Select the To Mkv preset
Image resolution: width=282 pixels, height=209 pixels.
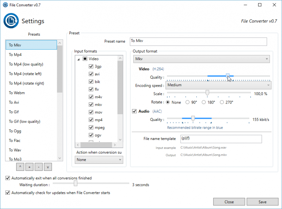[x=31, y=45]
